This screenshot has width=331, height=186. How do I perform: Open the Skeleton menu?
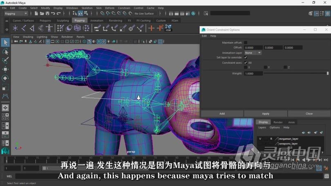tap(87, 8)
